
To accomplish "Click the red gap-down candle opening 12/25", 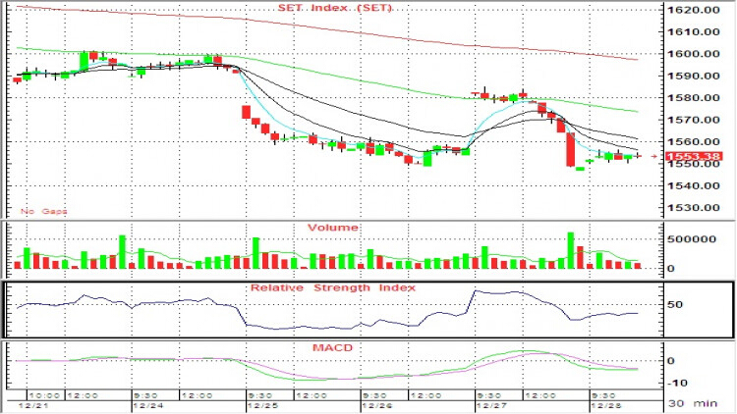I will tap(247, 112).
